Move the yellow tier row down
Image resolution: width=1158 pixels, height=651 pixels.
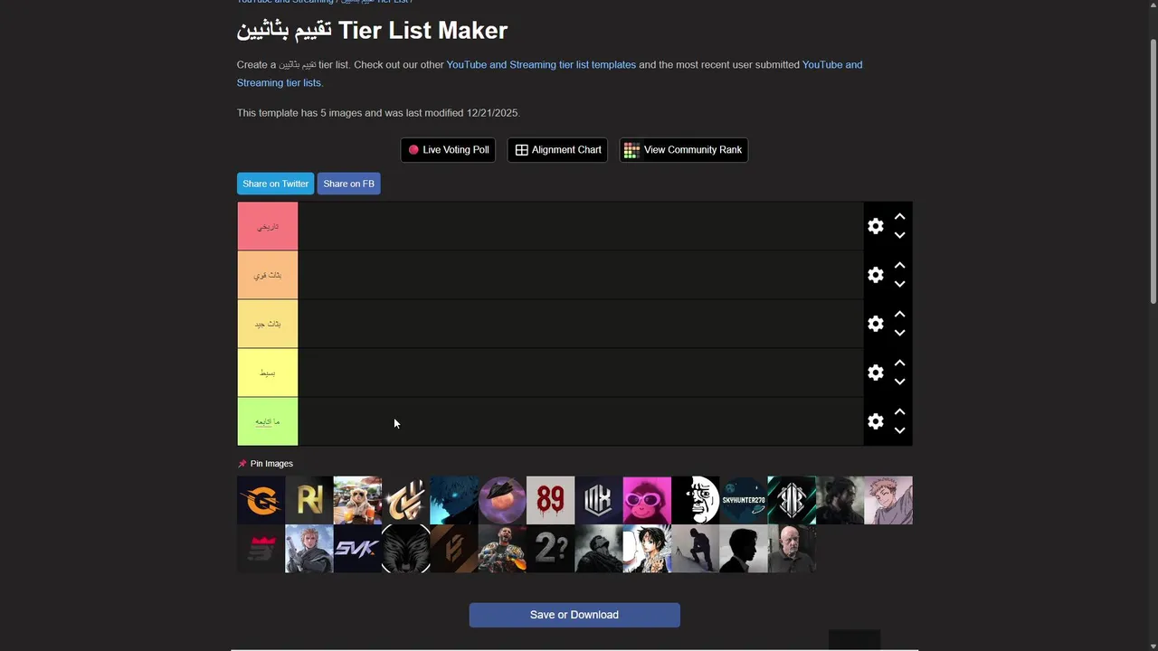(x=899, y=382)
